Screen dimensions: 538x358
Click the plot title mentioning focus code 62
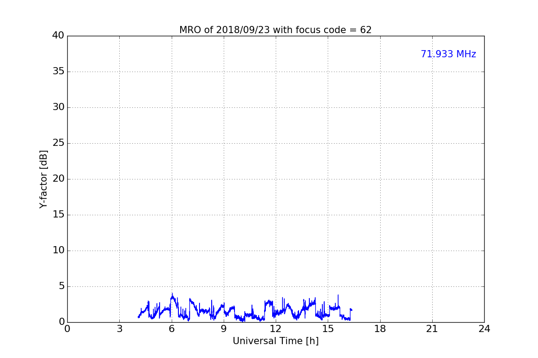click(275, 30)
